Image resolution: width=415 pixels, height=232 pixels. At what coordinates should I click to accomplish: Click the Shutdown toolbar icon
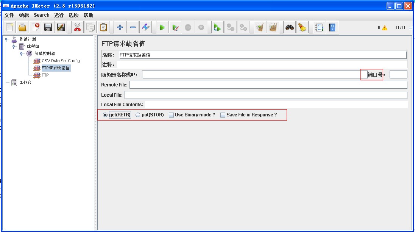pyautogui.click(x=201, y=27)
